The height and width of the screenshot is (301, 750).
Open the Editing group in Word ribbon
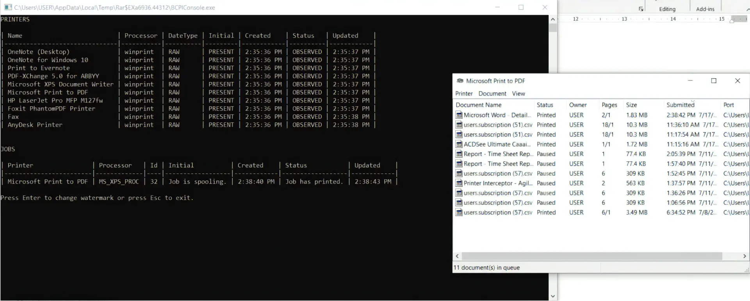[x=667, y=9]
